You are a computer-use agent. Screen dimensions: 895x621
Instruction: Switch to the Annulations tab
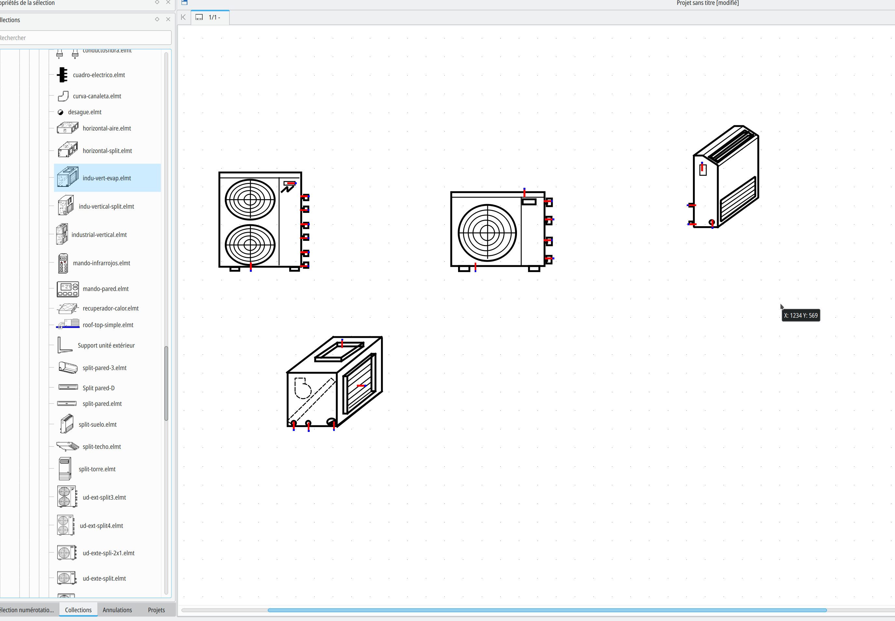117,610
